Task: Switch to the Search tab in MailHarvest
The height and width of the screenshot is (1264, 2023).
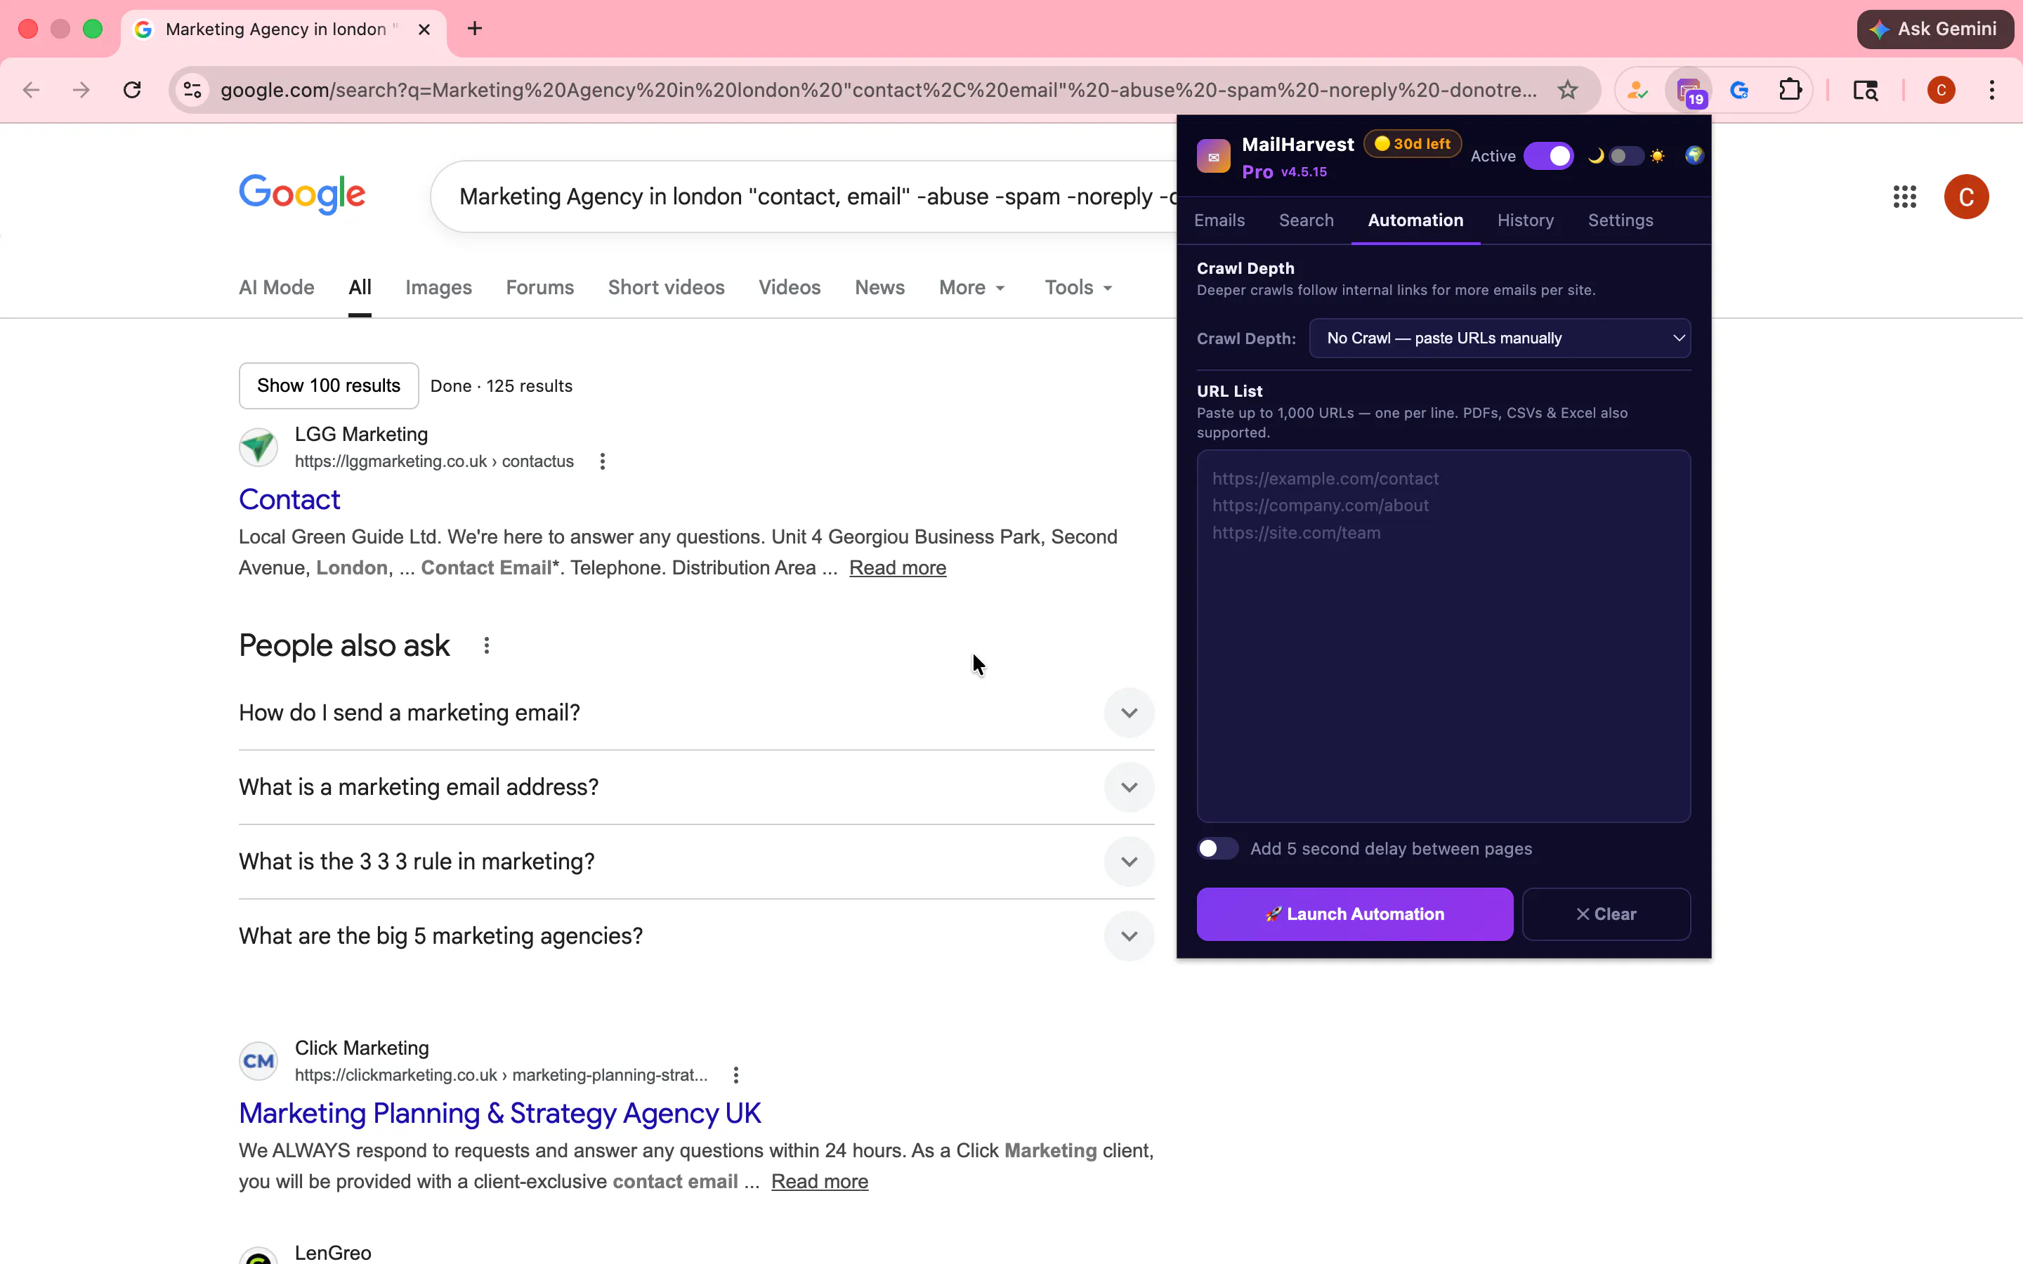Action: point(1306,220)
